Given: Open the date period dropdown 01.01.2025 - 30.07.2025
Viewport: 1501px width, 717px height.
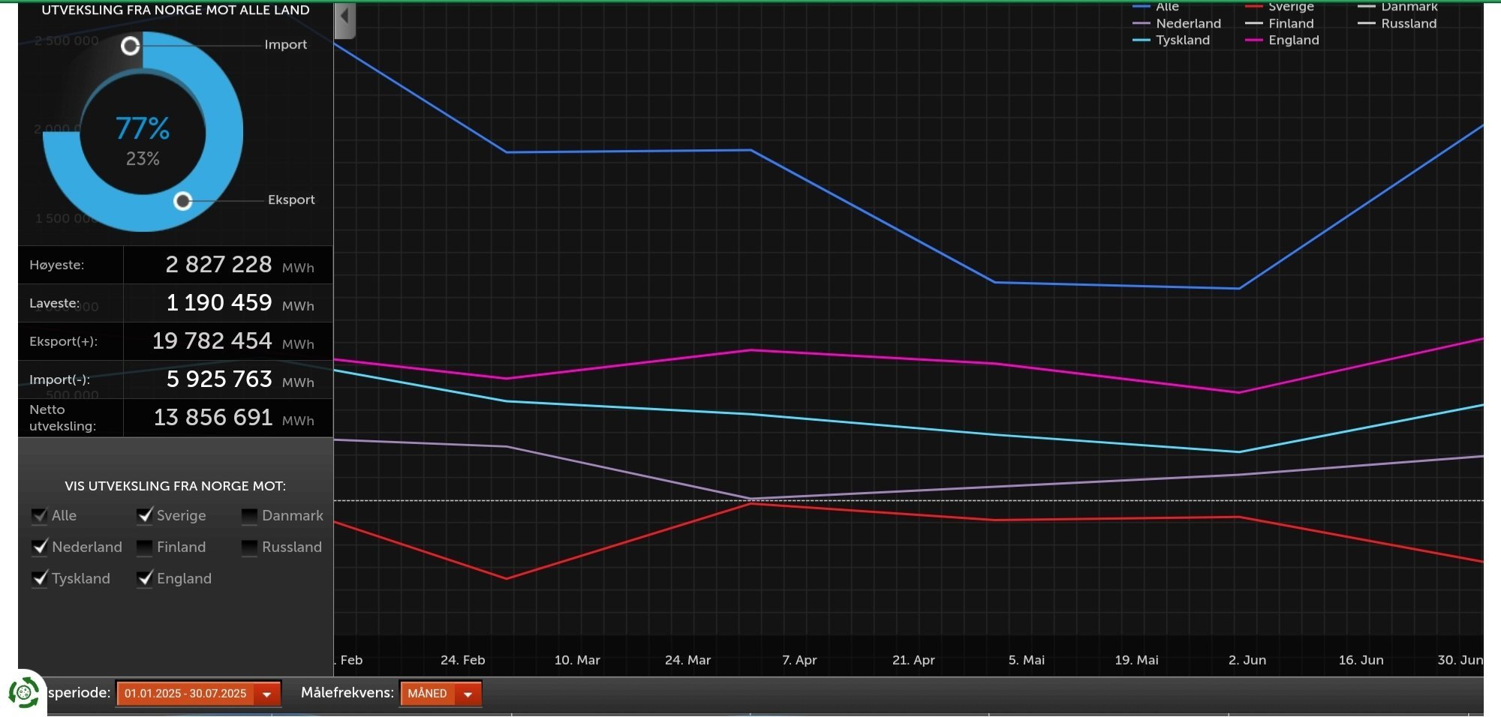Looking at the screenshot, I should point(199,694).
